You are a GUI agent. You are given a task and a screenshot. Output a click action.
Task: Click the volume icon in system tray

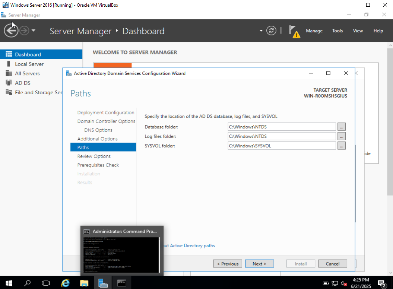344,283
